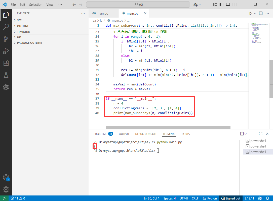Click the Go Forward arrow

pyautogui.click(x=81, y=5)
